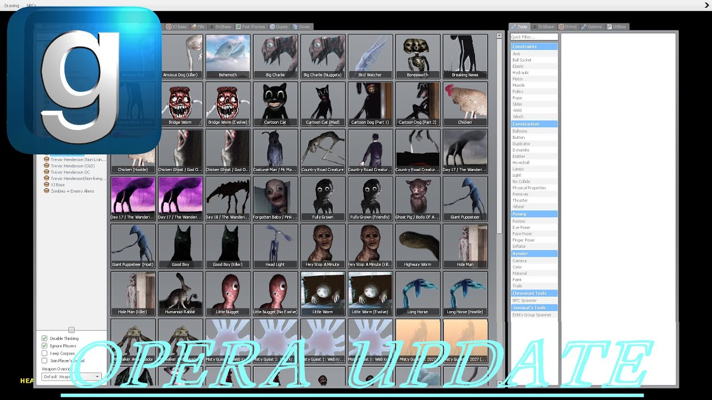This screenshot has height=400, width=712.
Task: Collapse the Posing tool category
Action: click(534, 214)
